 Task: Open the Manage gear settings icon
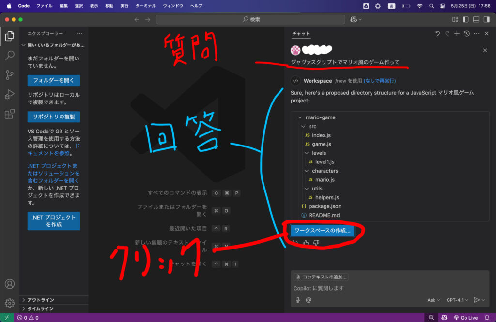pos(10,303)
